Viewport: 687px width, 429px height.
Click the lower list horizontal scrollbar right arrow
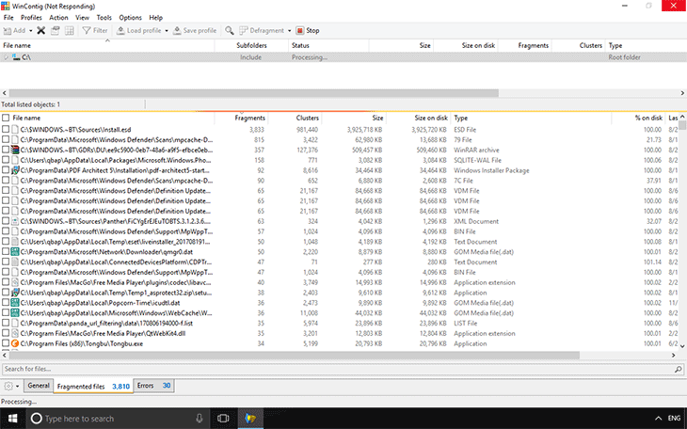click(674, 355)
